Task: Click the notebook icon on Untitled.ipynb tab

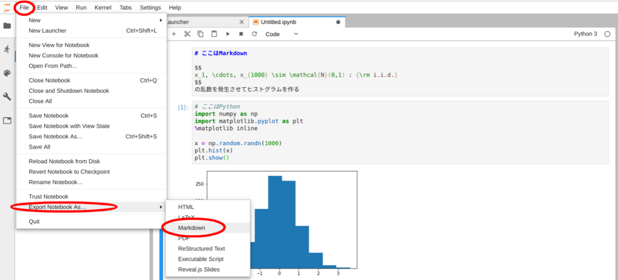Action: tap(256, 22)
